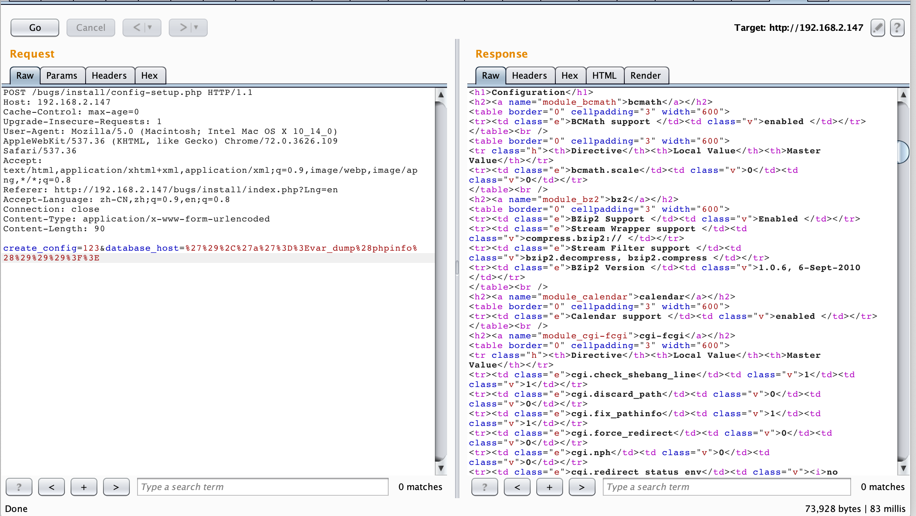
Task: Click the Cancel button
Action: tap(91, 28)
